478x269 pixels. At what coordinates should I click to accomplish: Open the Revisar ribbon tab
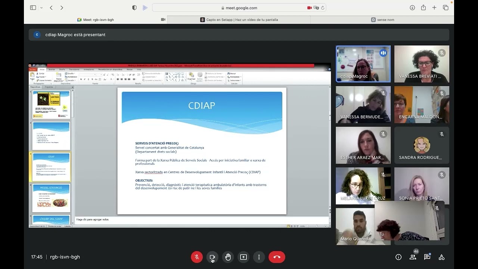click(x=130, y=69)
